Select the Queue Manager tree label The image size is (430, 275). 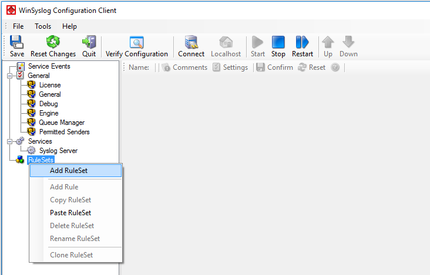click(x=62, y=123)
